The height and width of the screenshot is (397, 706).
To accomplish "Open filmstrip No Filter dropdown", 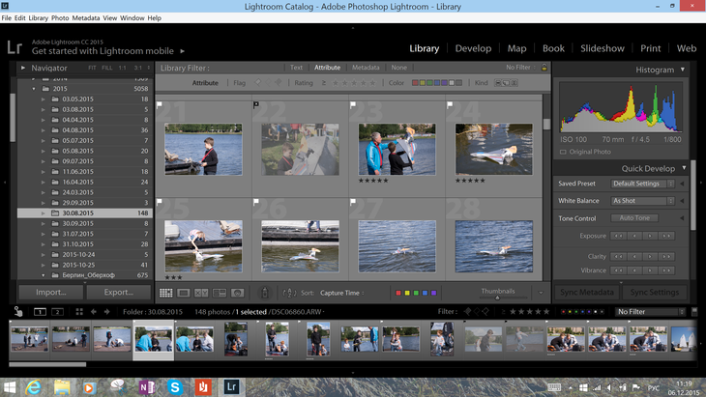I will [651, 312].
